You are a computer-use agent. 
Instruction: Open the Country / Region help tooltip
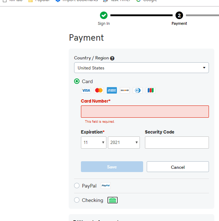pyautogui.click(x=112, y=58)
